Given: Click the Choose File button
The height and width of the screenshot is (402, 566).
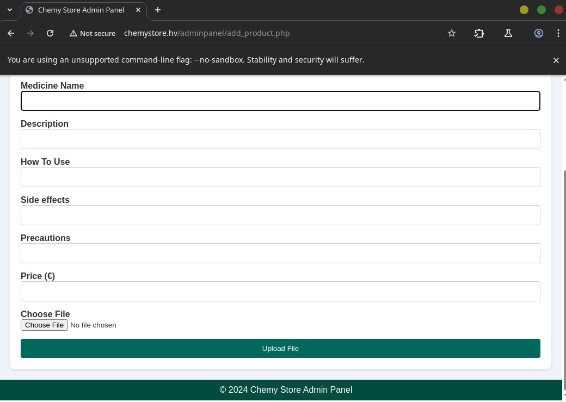Looking at the screenshot, I should 45,325.
